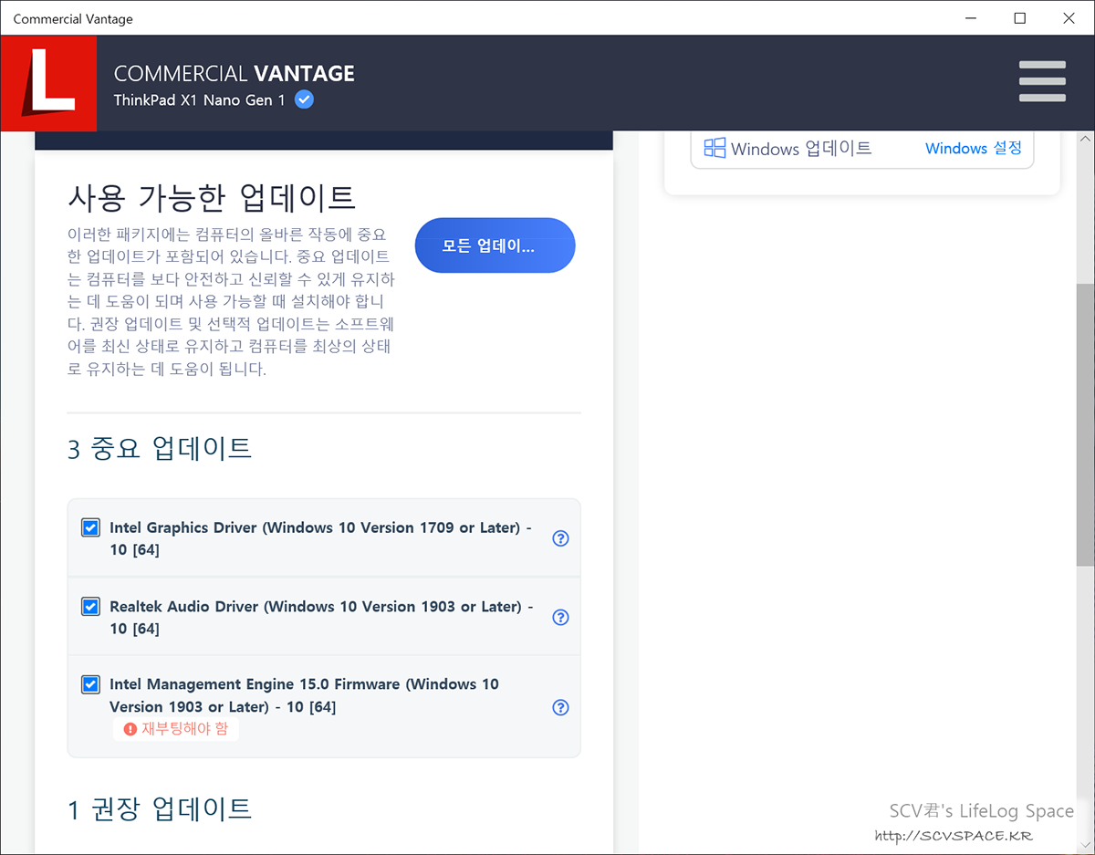This screenshot has width=1095, height=855.
Task: Minimize the Commercial Vantage window
Action: tap(972, 18)
